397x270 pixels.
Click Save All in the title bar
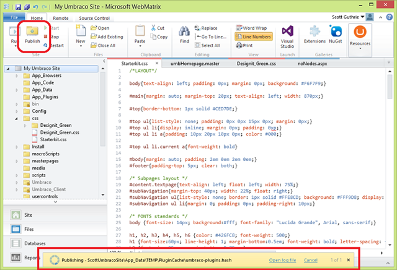coord(27,7)
